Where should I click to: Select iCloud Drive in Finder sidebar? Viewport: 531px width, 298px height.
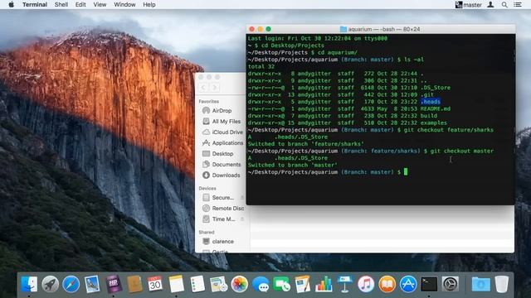[222, 132]
